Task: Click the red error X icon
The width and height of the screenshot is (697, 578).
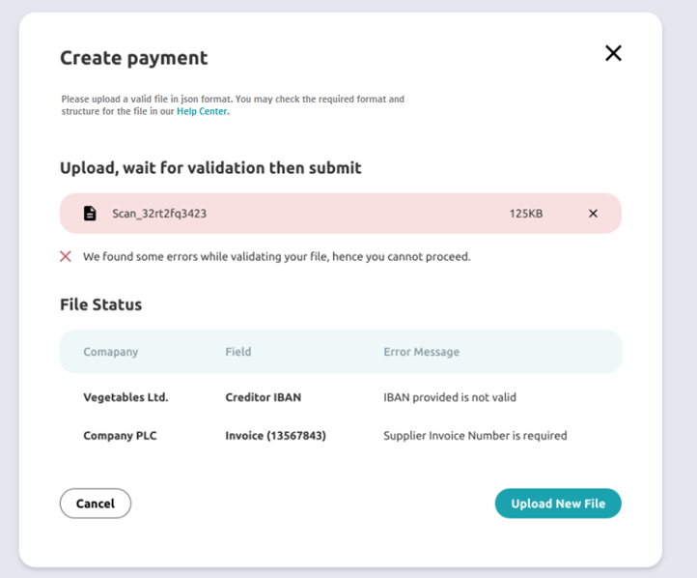Action: coord(66,256)
